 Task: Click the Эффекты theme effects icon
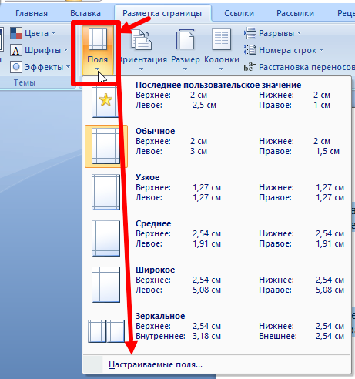16,67
